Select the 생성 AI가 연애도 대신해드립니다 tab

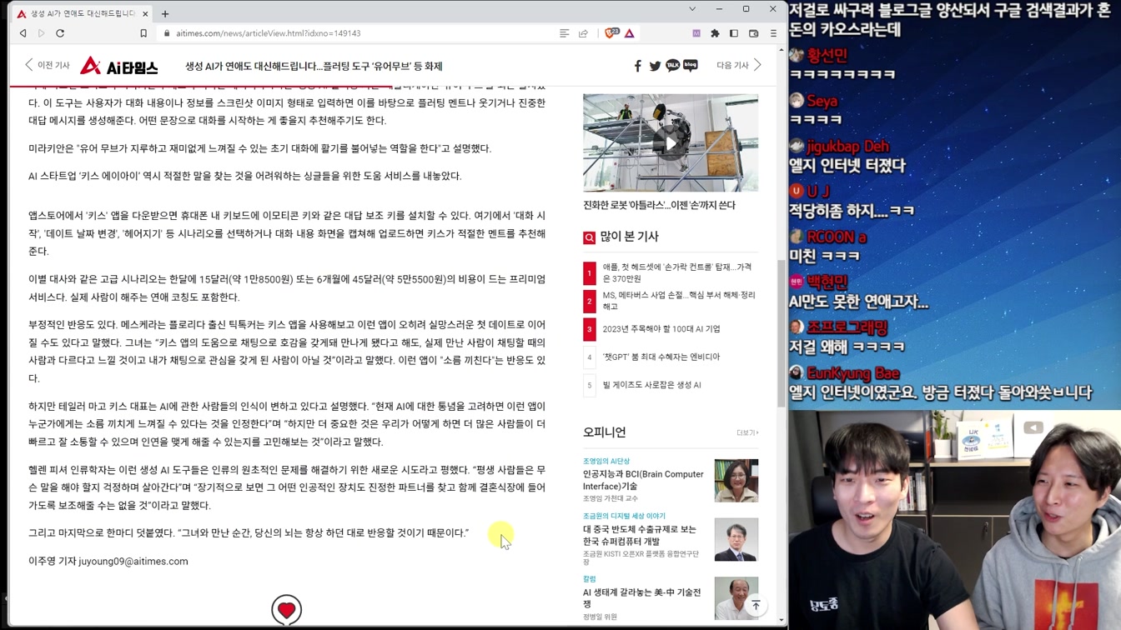point(82,13)
